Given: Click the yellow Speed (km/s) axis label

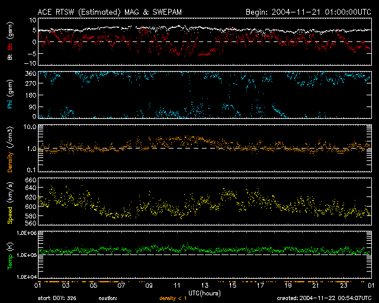Looking at the screenshot, I should tap(9, 202).
